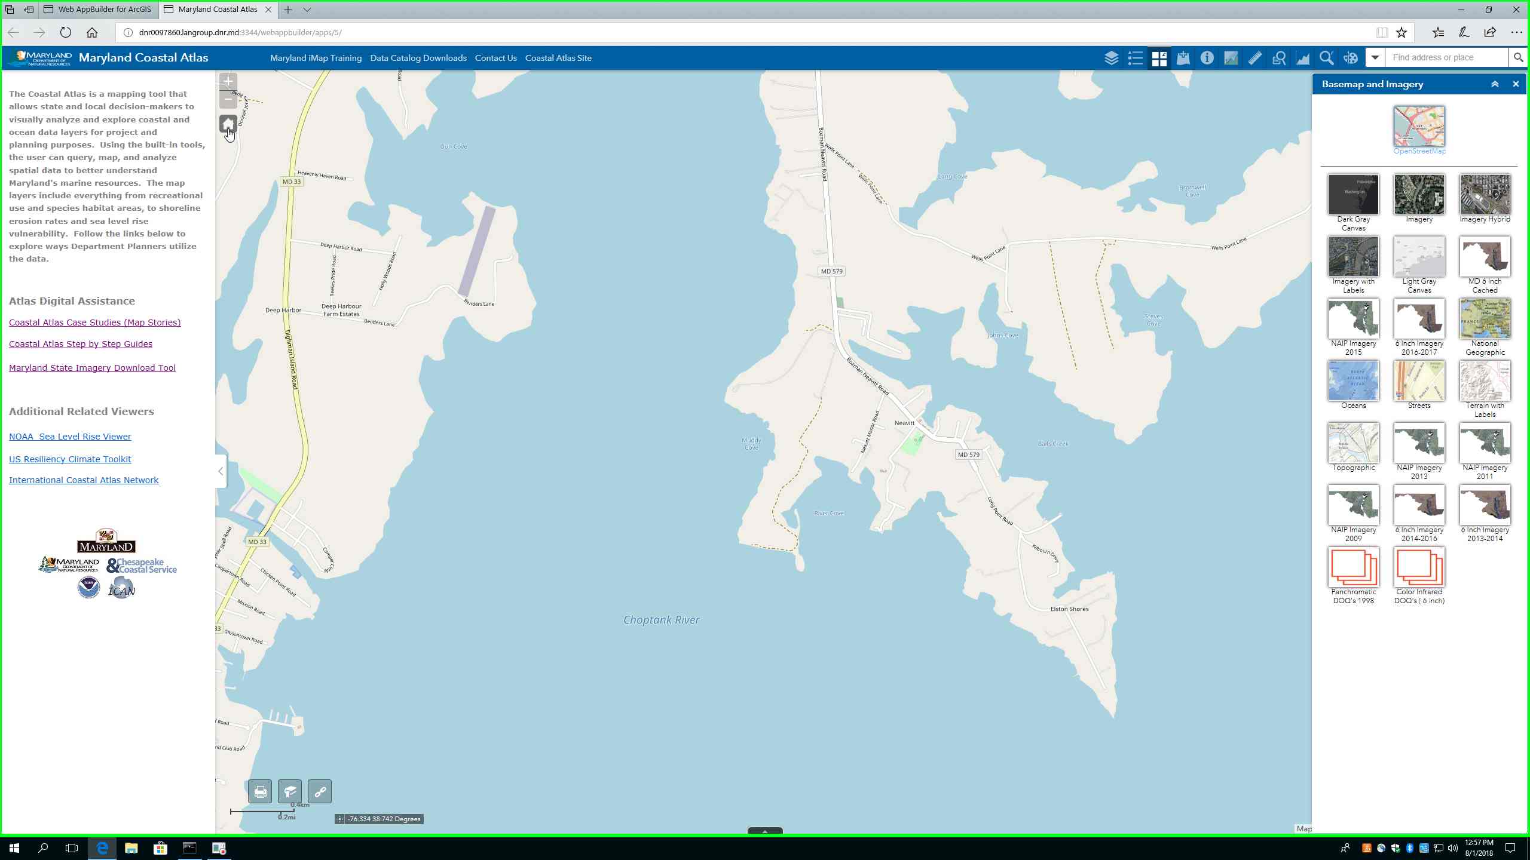Open Maryland iMap Training menu link

click(316, 58)
